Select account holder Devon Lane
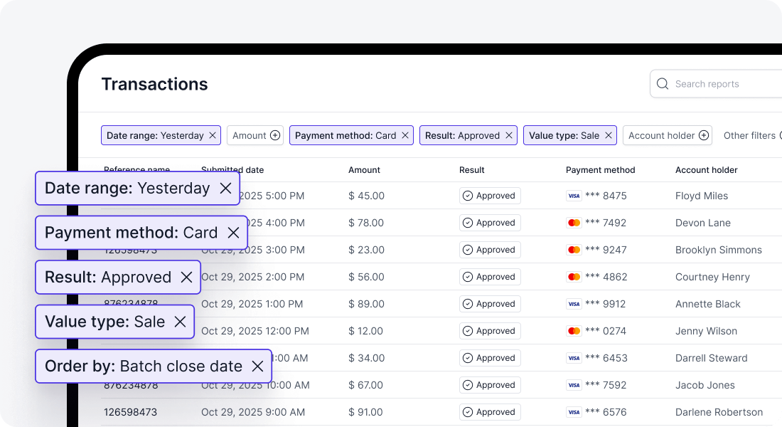This screenshot has width=782, height=427. point(703,223)
